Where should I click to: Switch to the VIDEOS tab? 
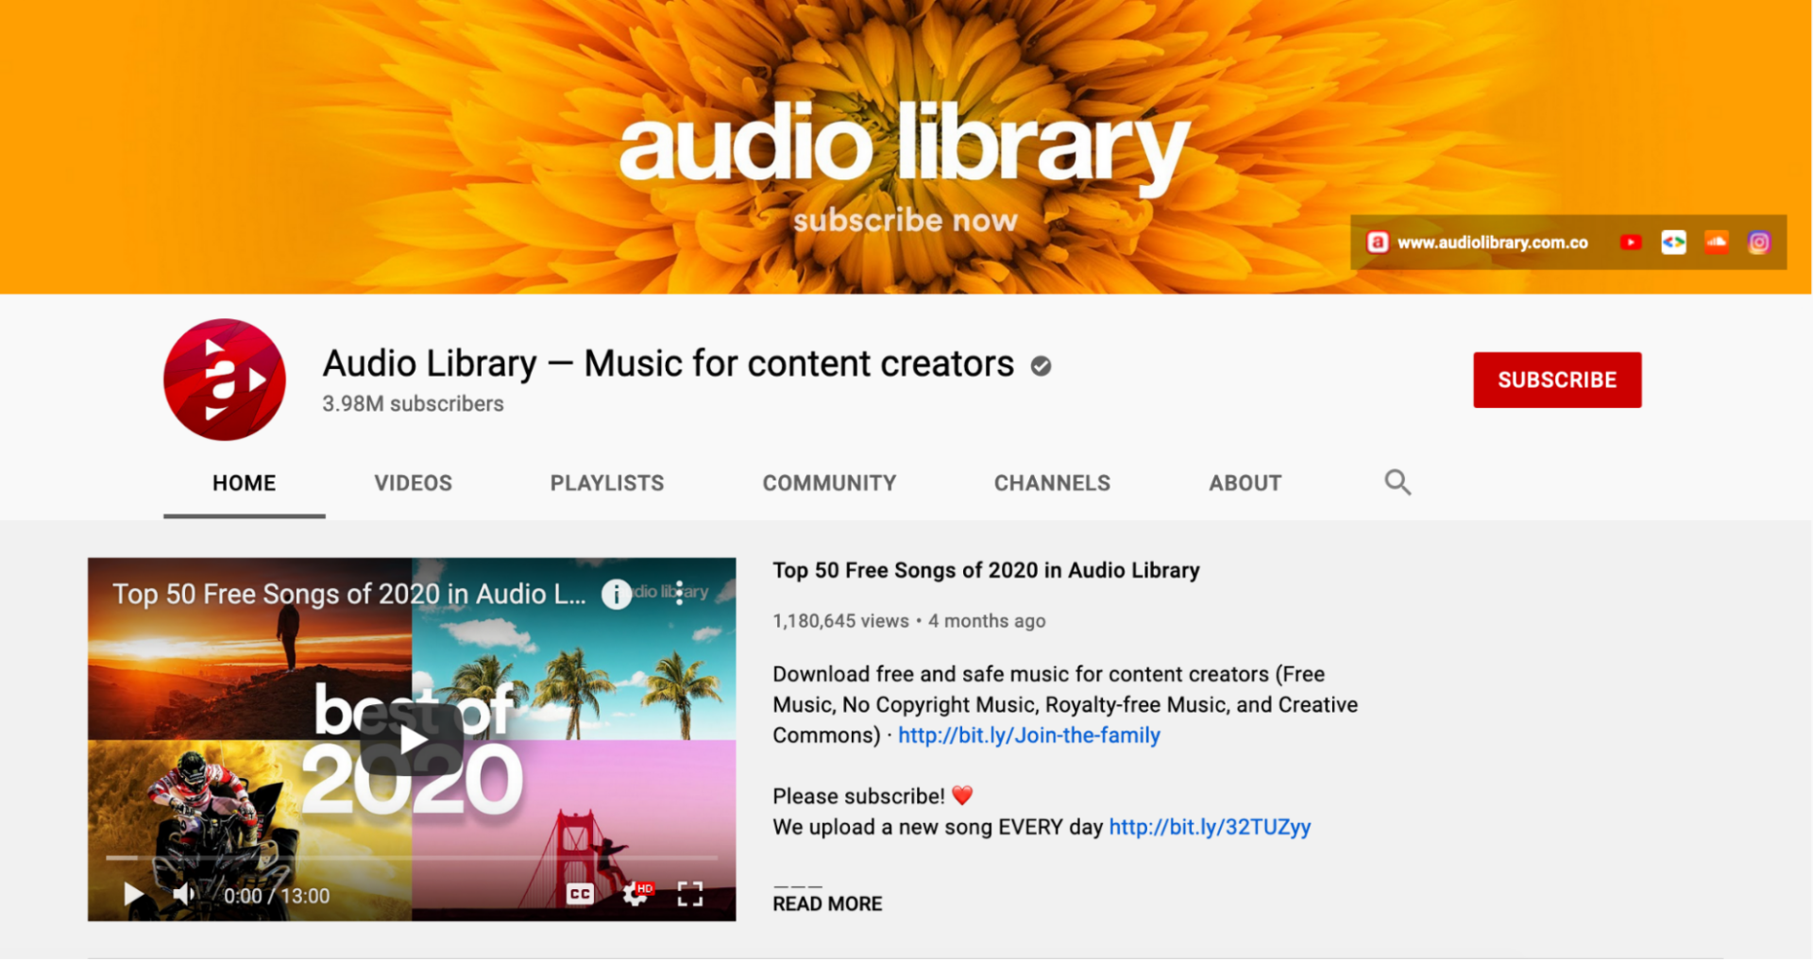(x=413, y=482)
